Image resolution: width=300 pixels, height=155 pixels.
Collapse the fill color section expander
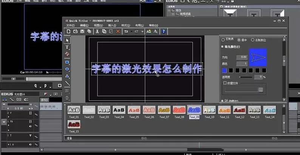click(x=222, y=46)
